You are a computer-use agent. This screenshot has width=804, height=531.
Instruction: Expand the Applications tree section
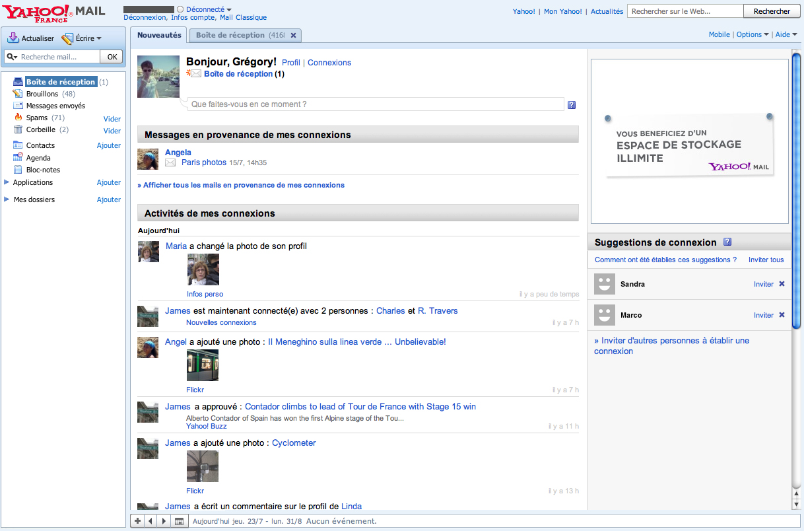tap(7, 182)
